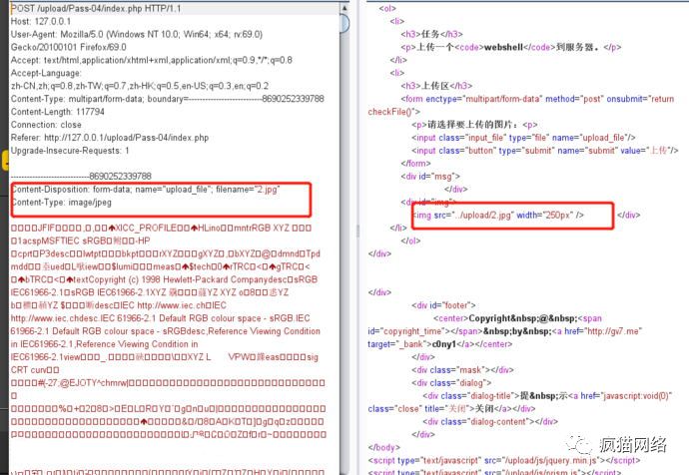This screenshot has height=475, width=689.
Task: Click the '<div id="msg">' response line
Action: click(x=430, y=176)
